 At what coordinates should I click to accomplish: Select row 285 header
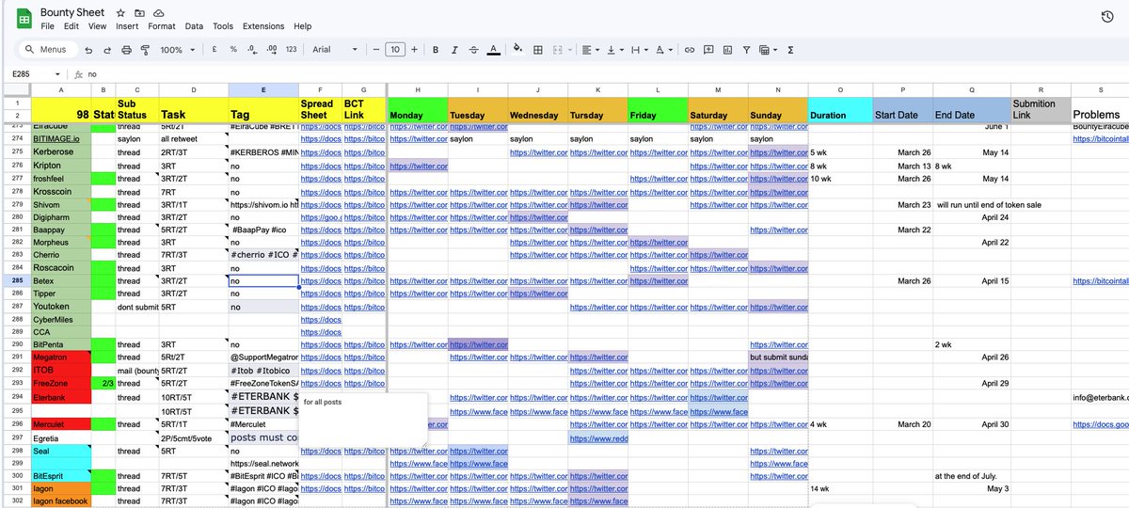coord(15,280)
